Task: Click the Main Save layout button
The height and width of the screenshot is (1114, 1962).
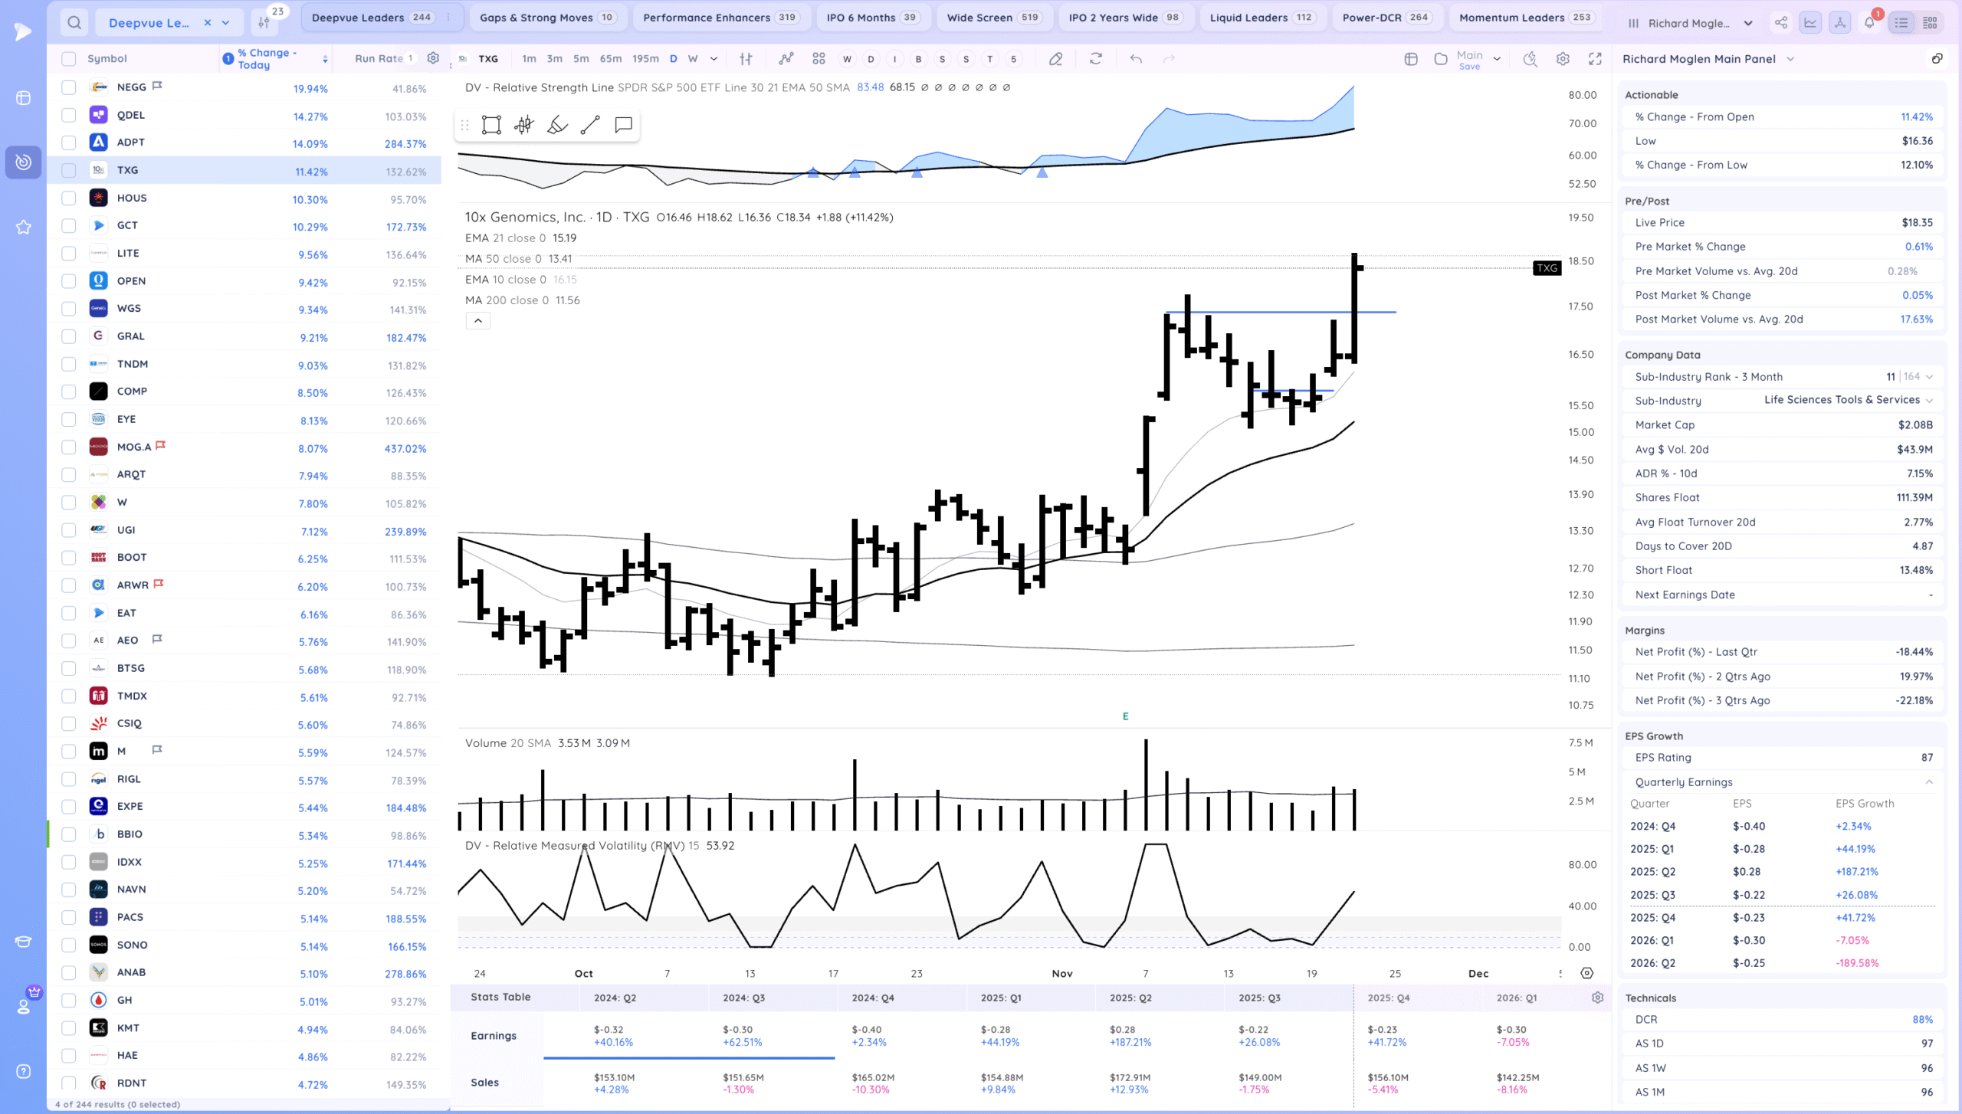Action: tap(1469, 60)
